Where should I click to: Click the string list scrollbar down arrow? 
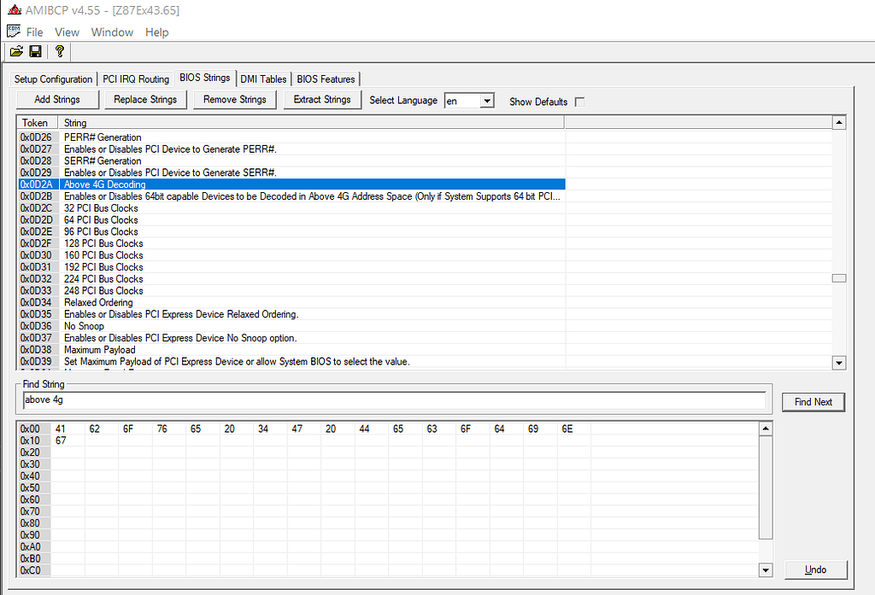tap(838, 363)
